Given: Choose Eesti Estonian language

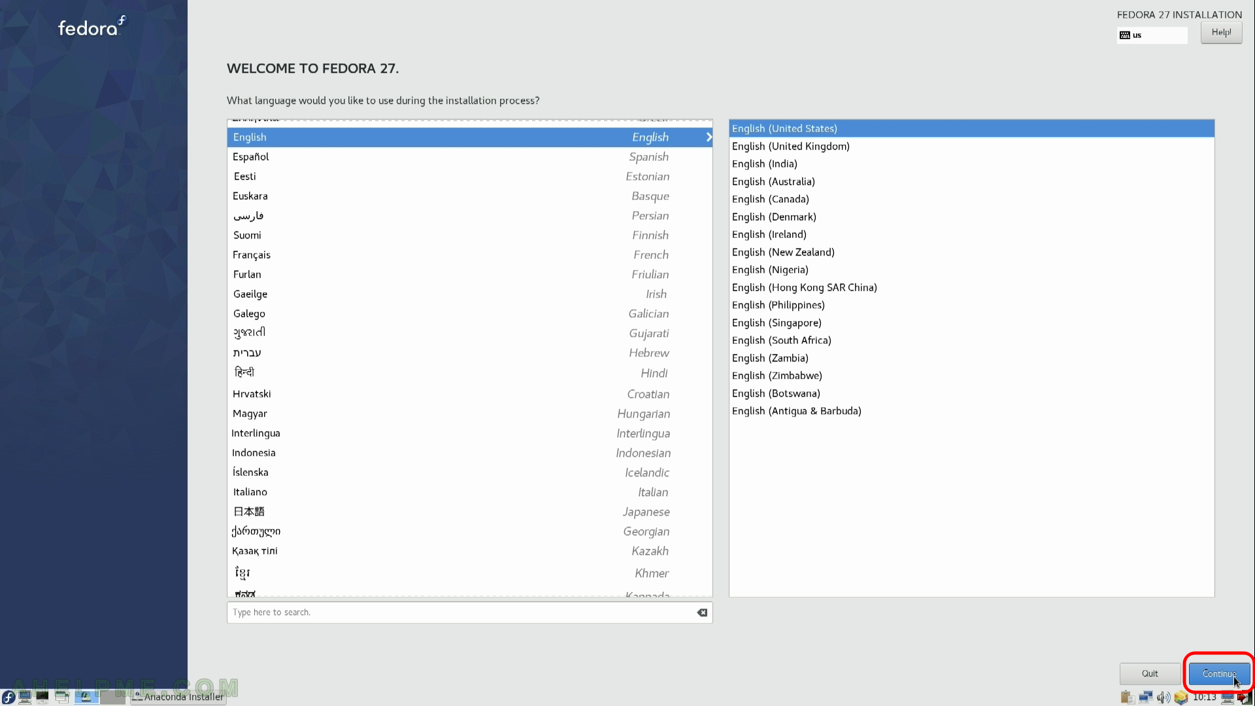Looking at the screenshot, I should click(469, 176).
